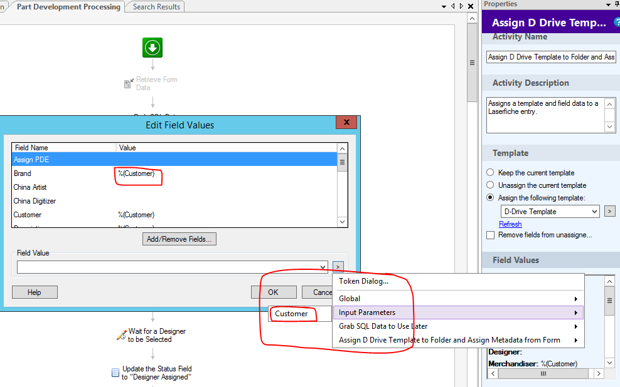The width and height of the screenshot is (620, 387).
Task: Click the scroll tabs right arrow
Action: coord(461,6)
